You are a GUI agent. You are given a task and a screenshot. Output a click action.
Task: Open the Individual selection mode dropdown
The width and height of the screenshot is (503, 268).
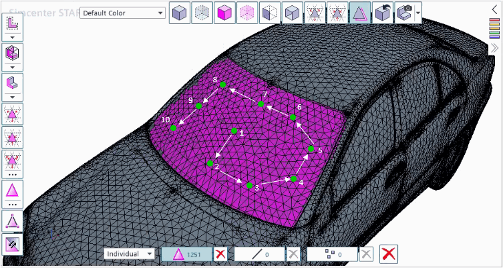(130, 254)
